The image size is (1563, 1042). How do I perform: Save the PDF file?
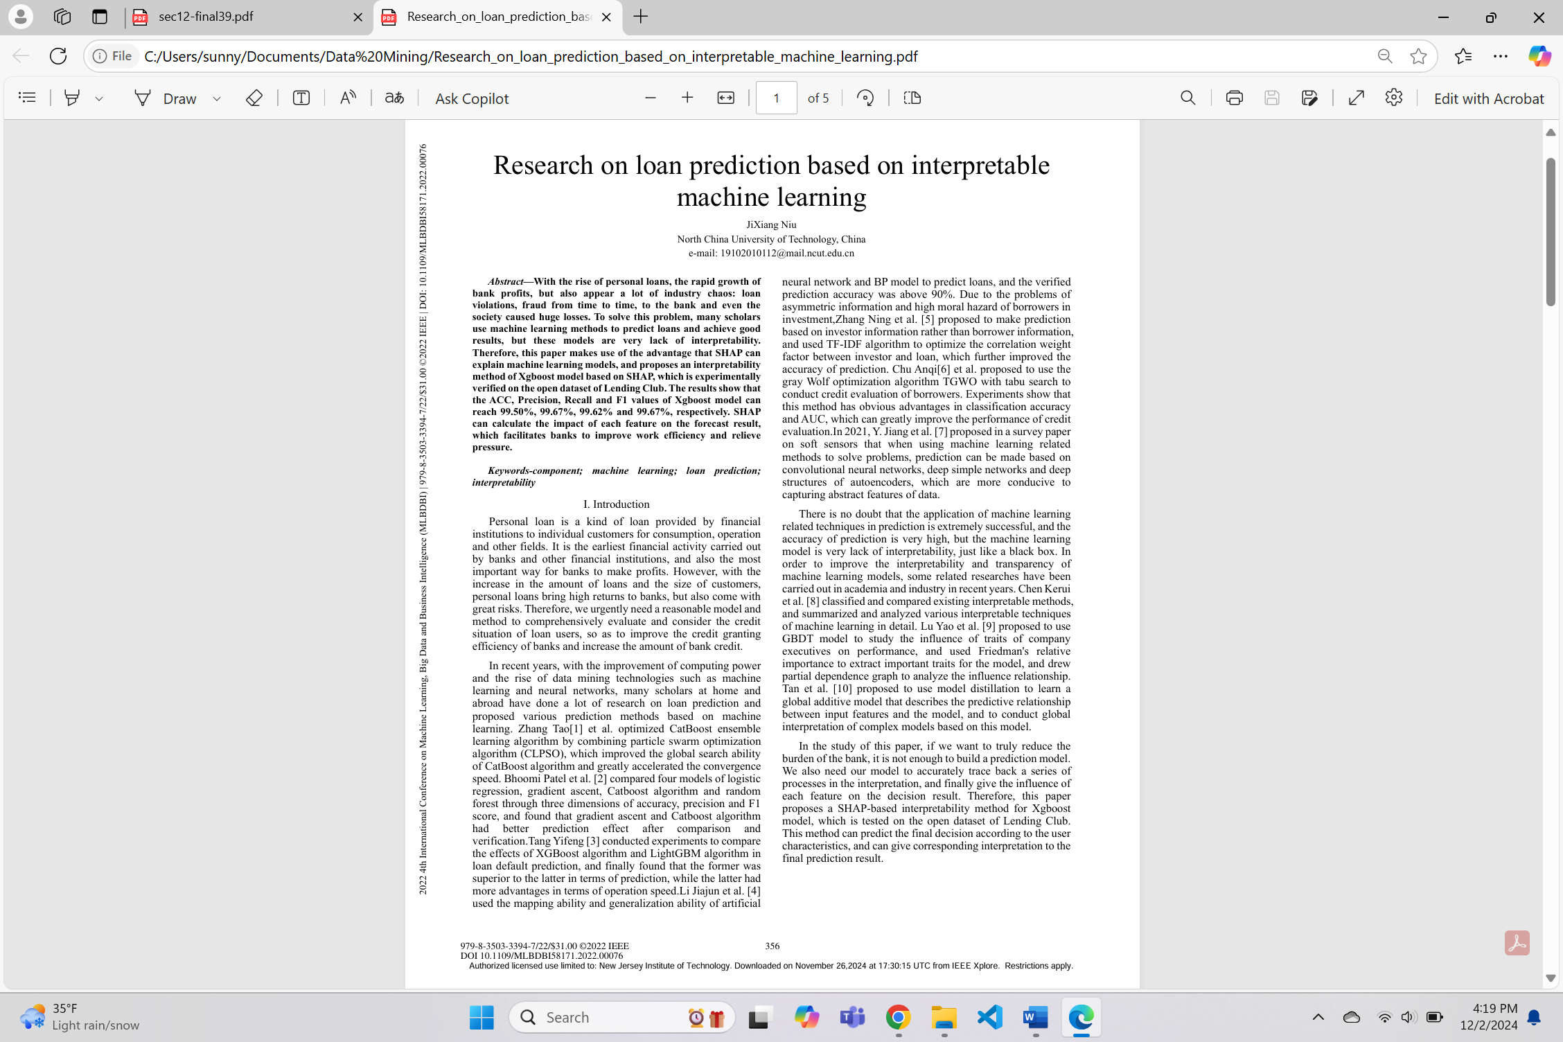coord(1271,98)
